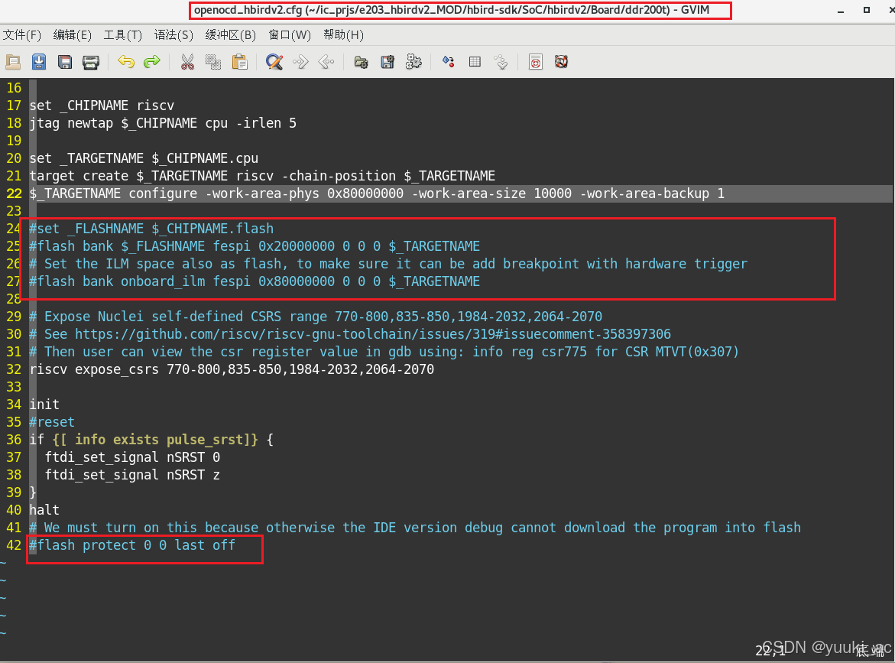Save the current file via toolbar
Viewport: 895px width, 663px height.
(39, 62)
